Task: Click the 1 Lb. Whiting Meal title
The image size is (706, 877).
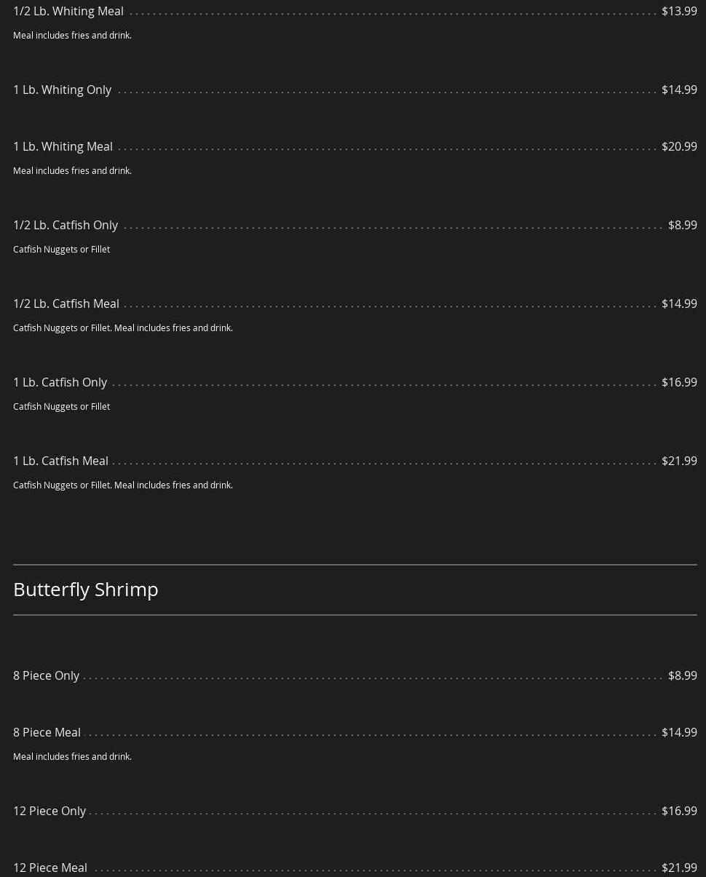Action: coord(63,146)
